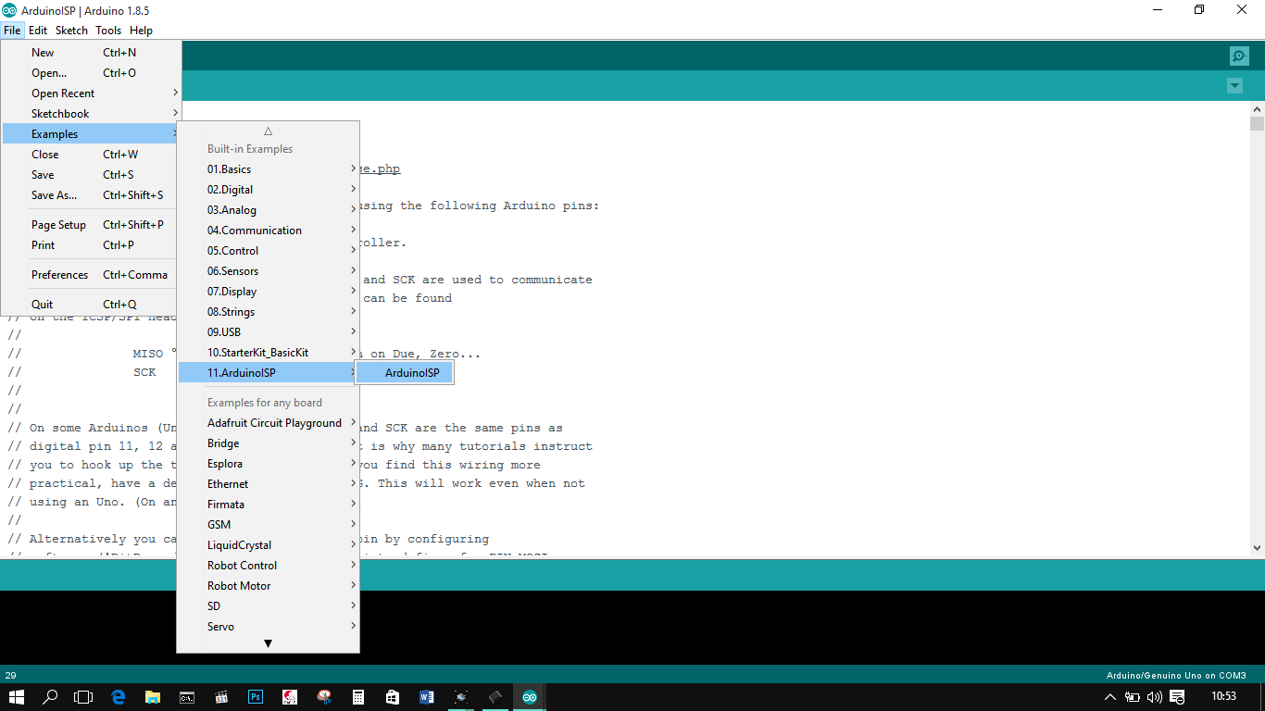
Task: Expand Robot Control examples
Action: [x=268, y=566]
